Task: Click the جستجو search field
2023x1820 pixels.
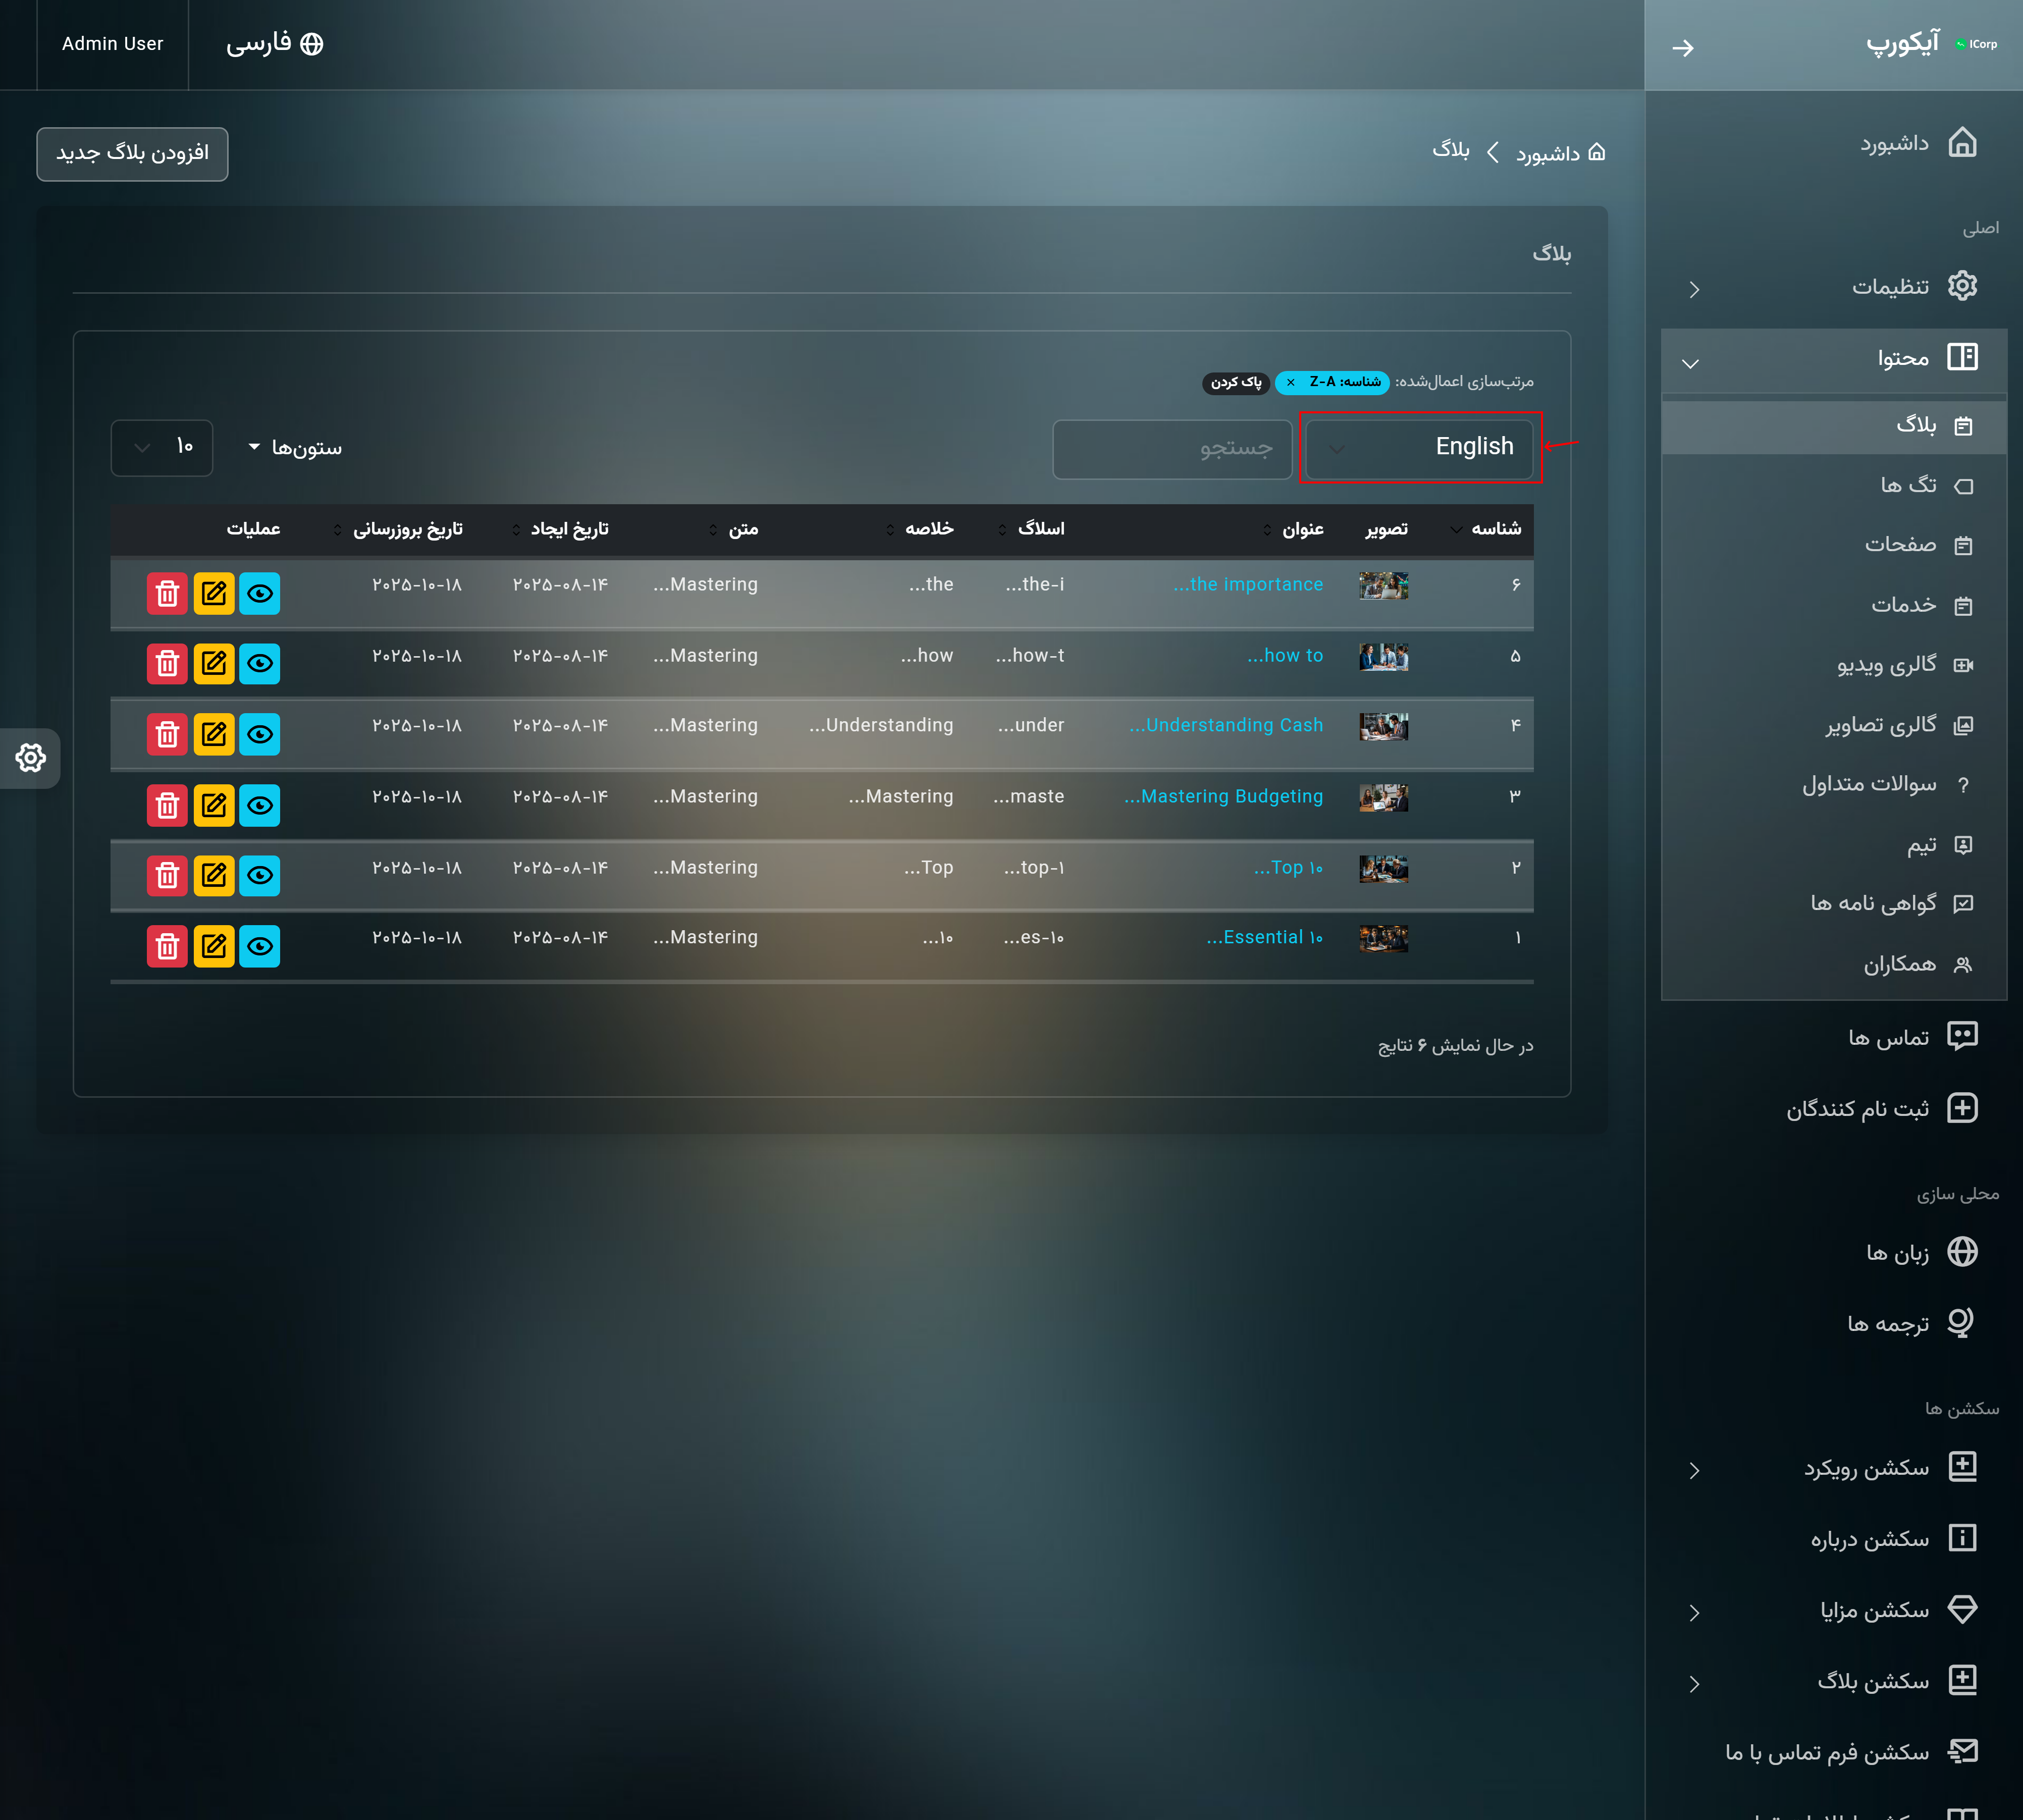Action: coord(1172,448)
